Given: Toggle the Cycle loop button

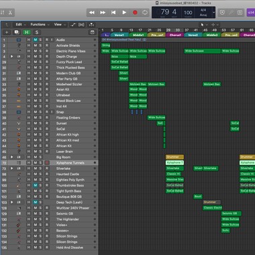Looking at the screenshot, I should coord(145,13).
